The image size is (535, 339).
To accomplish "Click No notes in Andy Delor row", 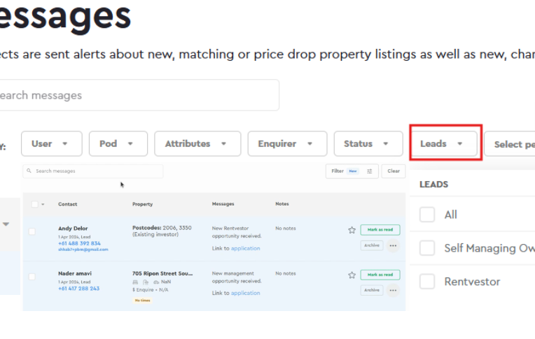I will coord(286,229).
